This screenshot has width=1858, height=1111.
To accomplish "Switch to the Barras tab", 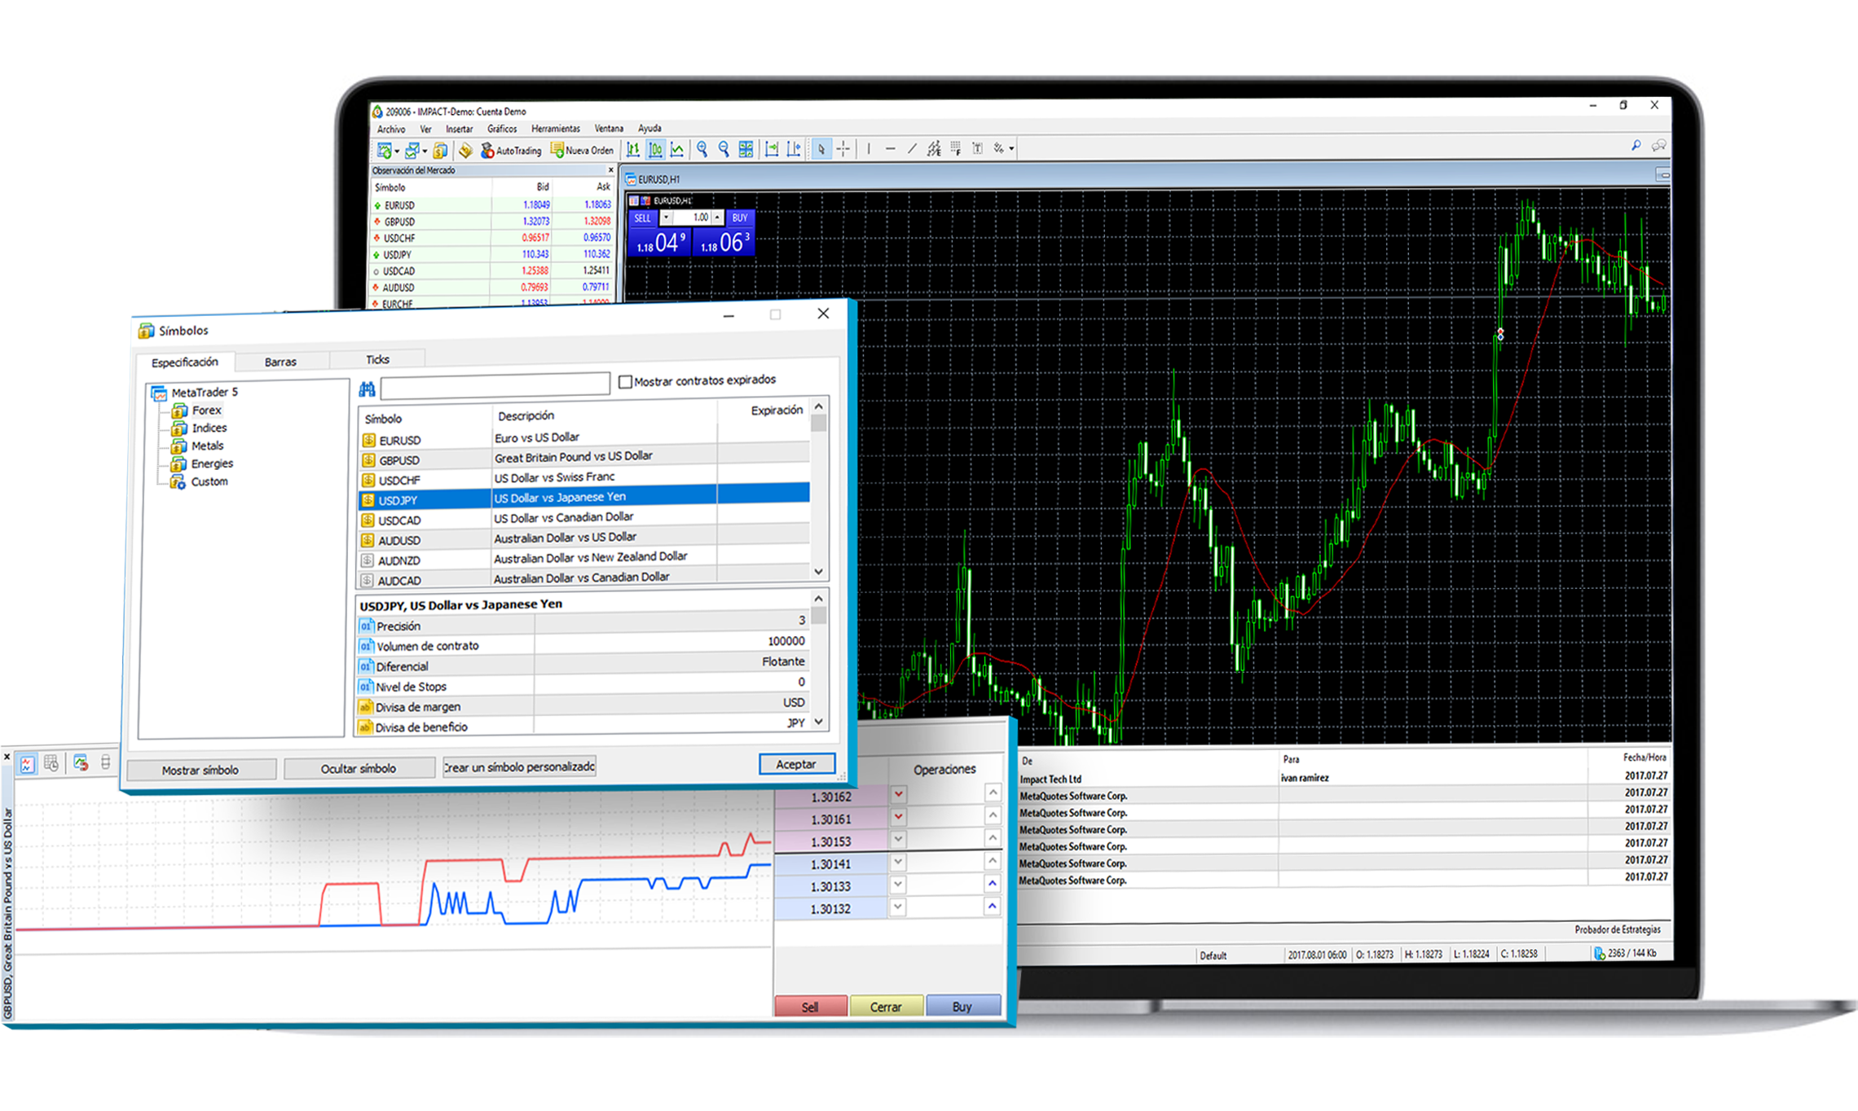I will coord(282,362).
